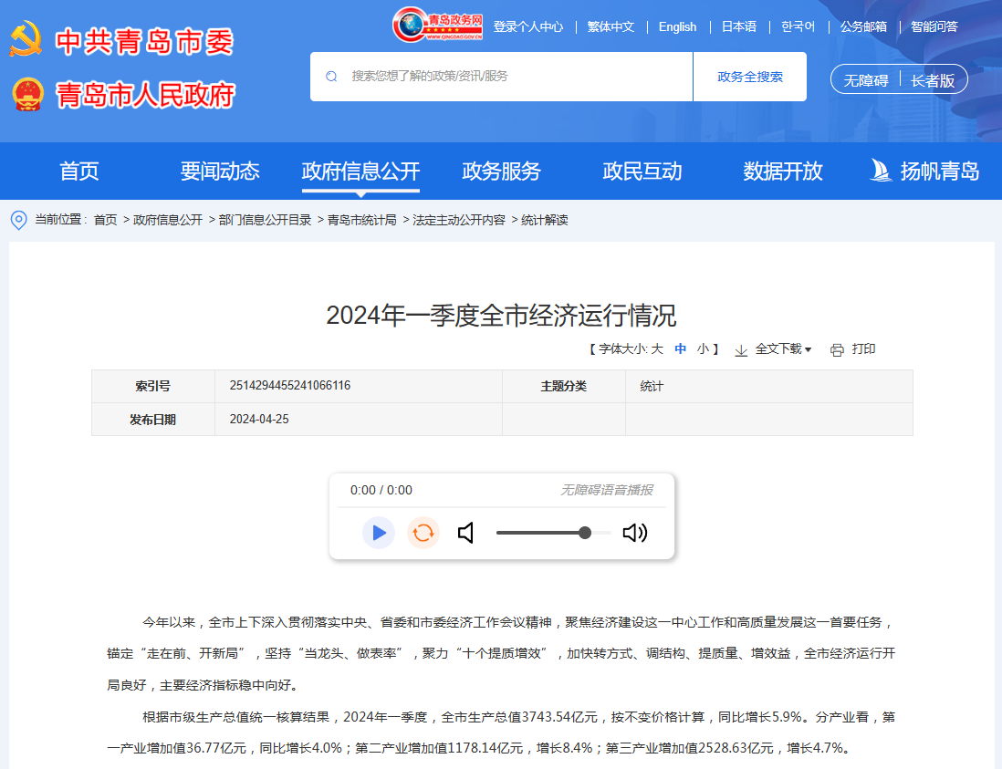Open the 青岛政务网 logo

pos(438,26)
